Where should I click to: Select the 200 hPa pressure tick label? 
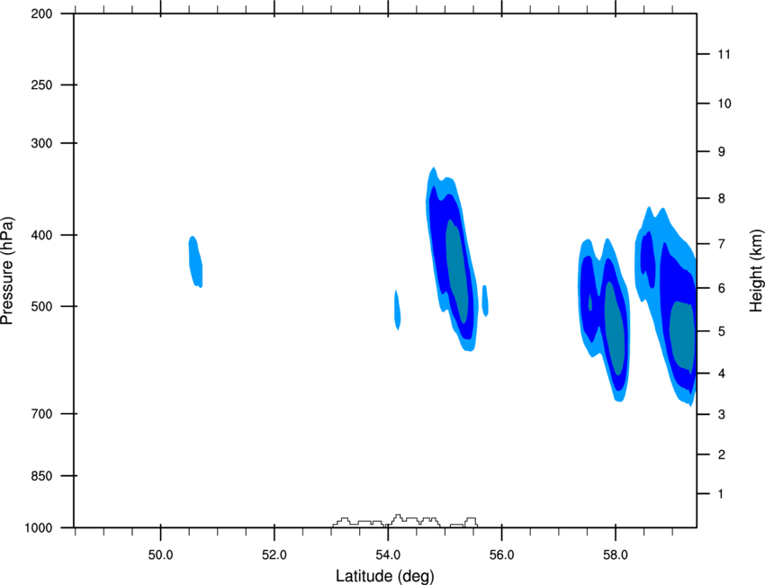tap(41, 14)
